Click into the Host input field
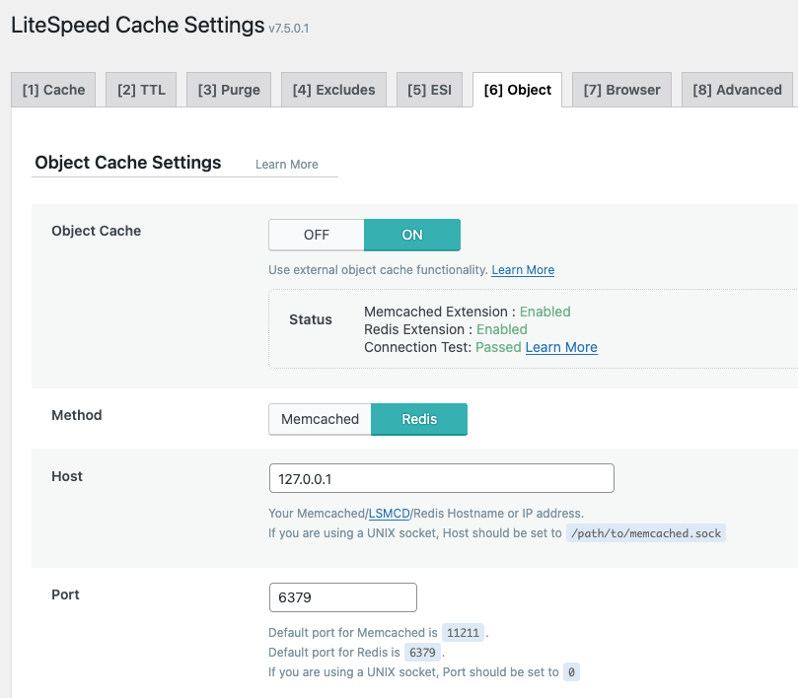This screenshot has height=698, width=798. 441,478
